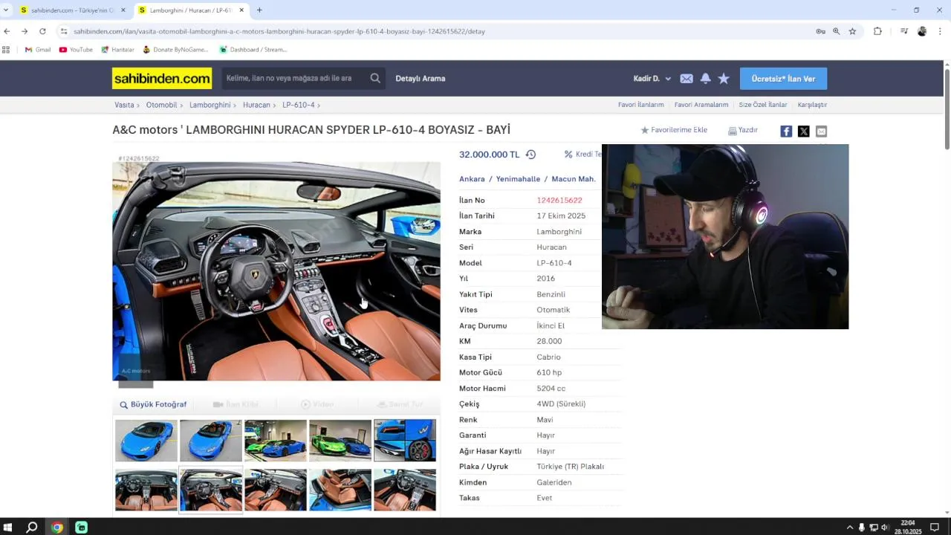Open Donate ByNoGame bookmark
951x535 pixels.
(x=175, y=50)
